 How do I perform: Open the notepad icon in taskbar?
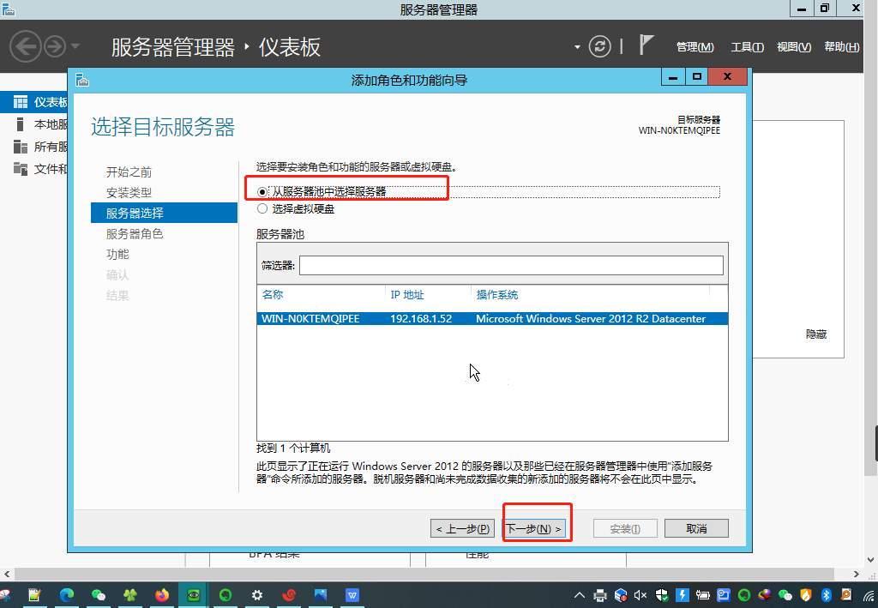pyautogui.click(x=34, y=595)
